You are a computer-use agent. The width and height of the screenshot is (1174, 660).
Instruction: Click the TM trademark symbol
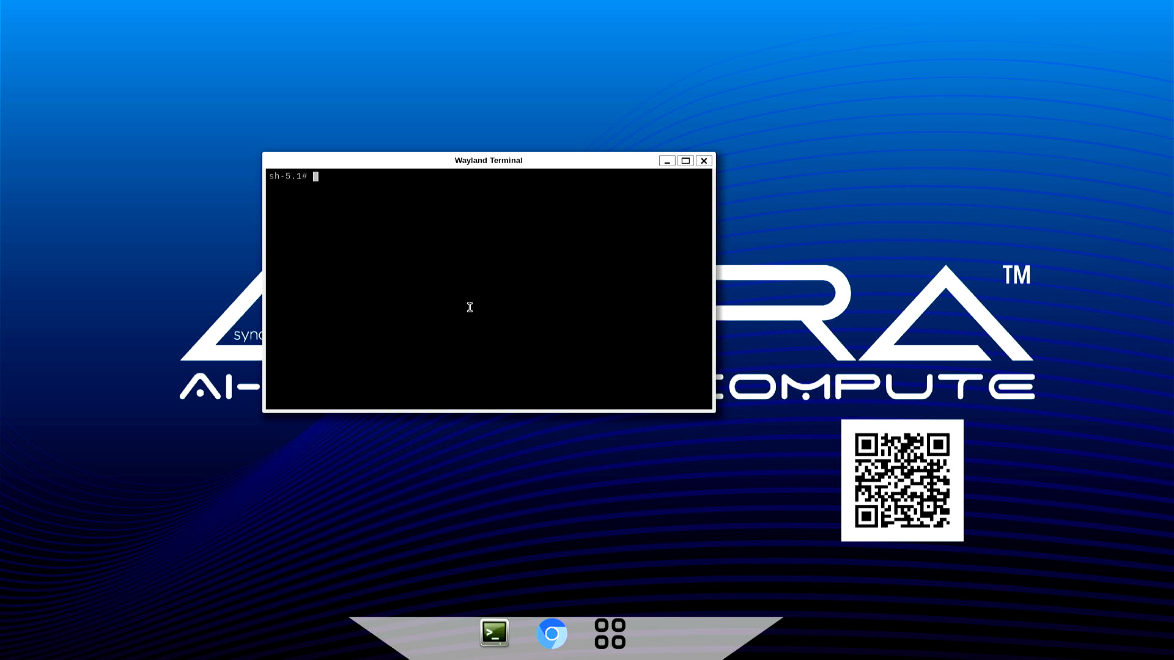[x=1016, y=275]
